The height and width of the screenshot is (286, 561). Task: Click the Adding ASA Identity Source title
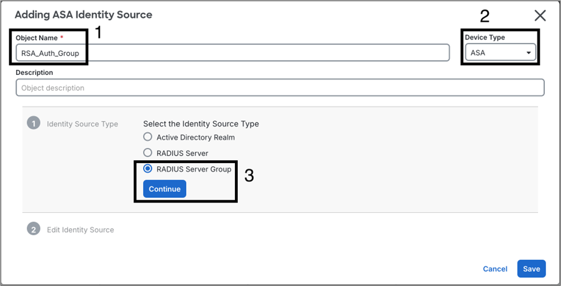point(84,14)
